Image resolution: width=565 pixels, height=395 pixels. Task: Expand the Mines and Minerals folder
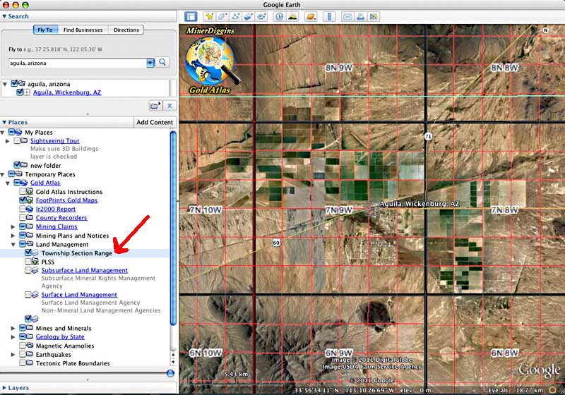13,328
